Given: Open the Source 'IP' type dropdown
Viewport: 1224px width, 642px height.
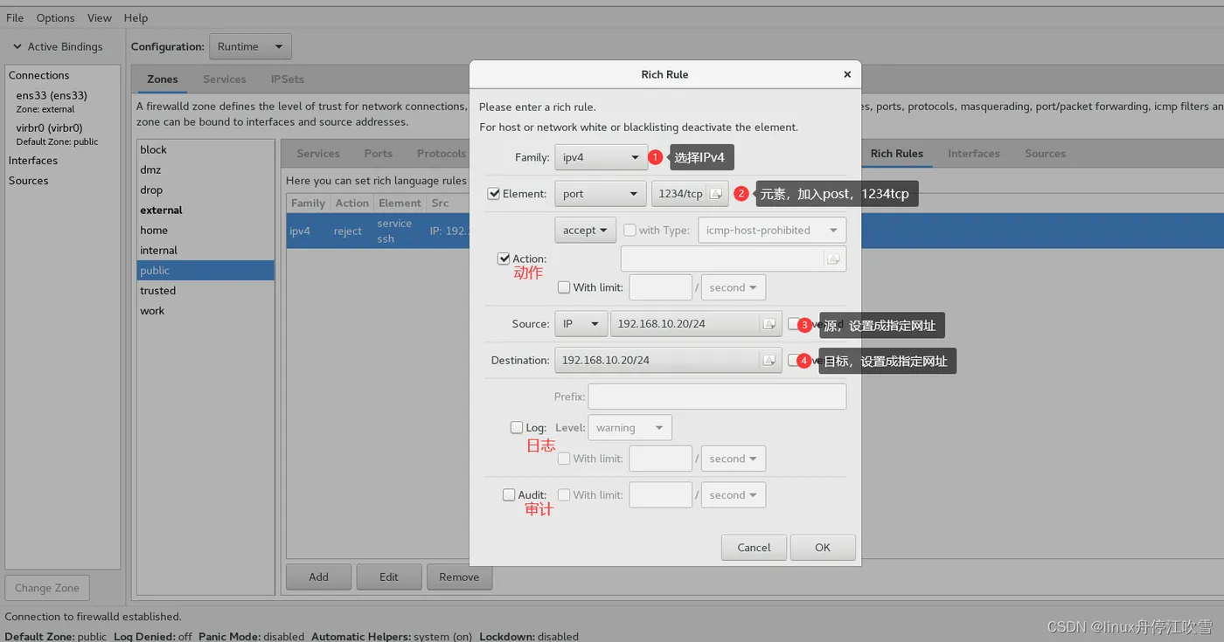Looking at the screenshot, I should point(581,324).
